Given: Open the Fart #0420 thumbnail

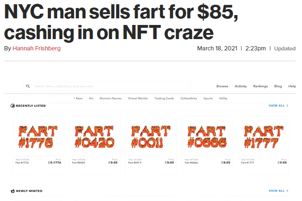Looking at the screenshot, I should click(94, 137).
